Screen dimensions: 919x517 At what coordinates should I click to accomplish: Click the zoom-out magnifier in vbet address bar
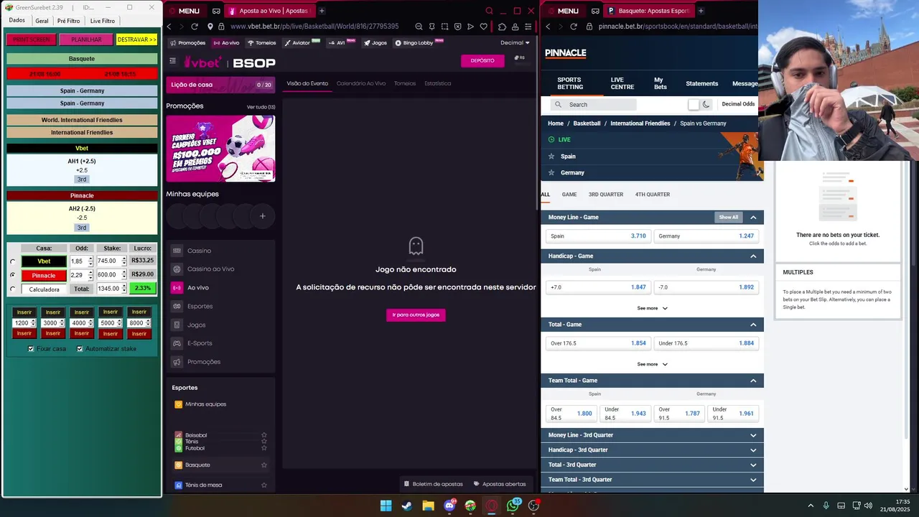point(419,27)
